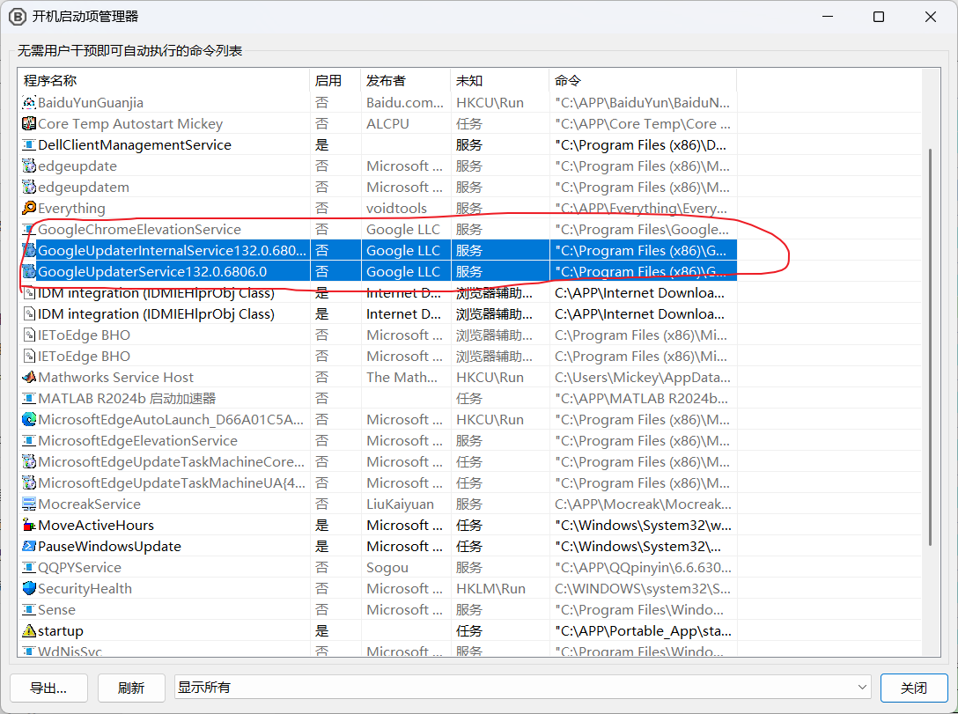Select GoogleUpdaterInternalService132.0.680... row
Screen dimensions: 958x714
pos(379,250)
